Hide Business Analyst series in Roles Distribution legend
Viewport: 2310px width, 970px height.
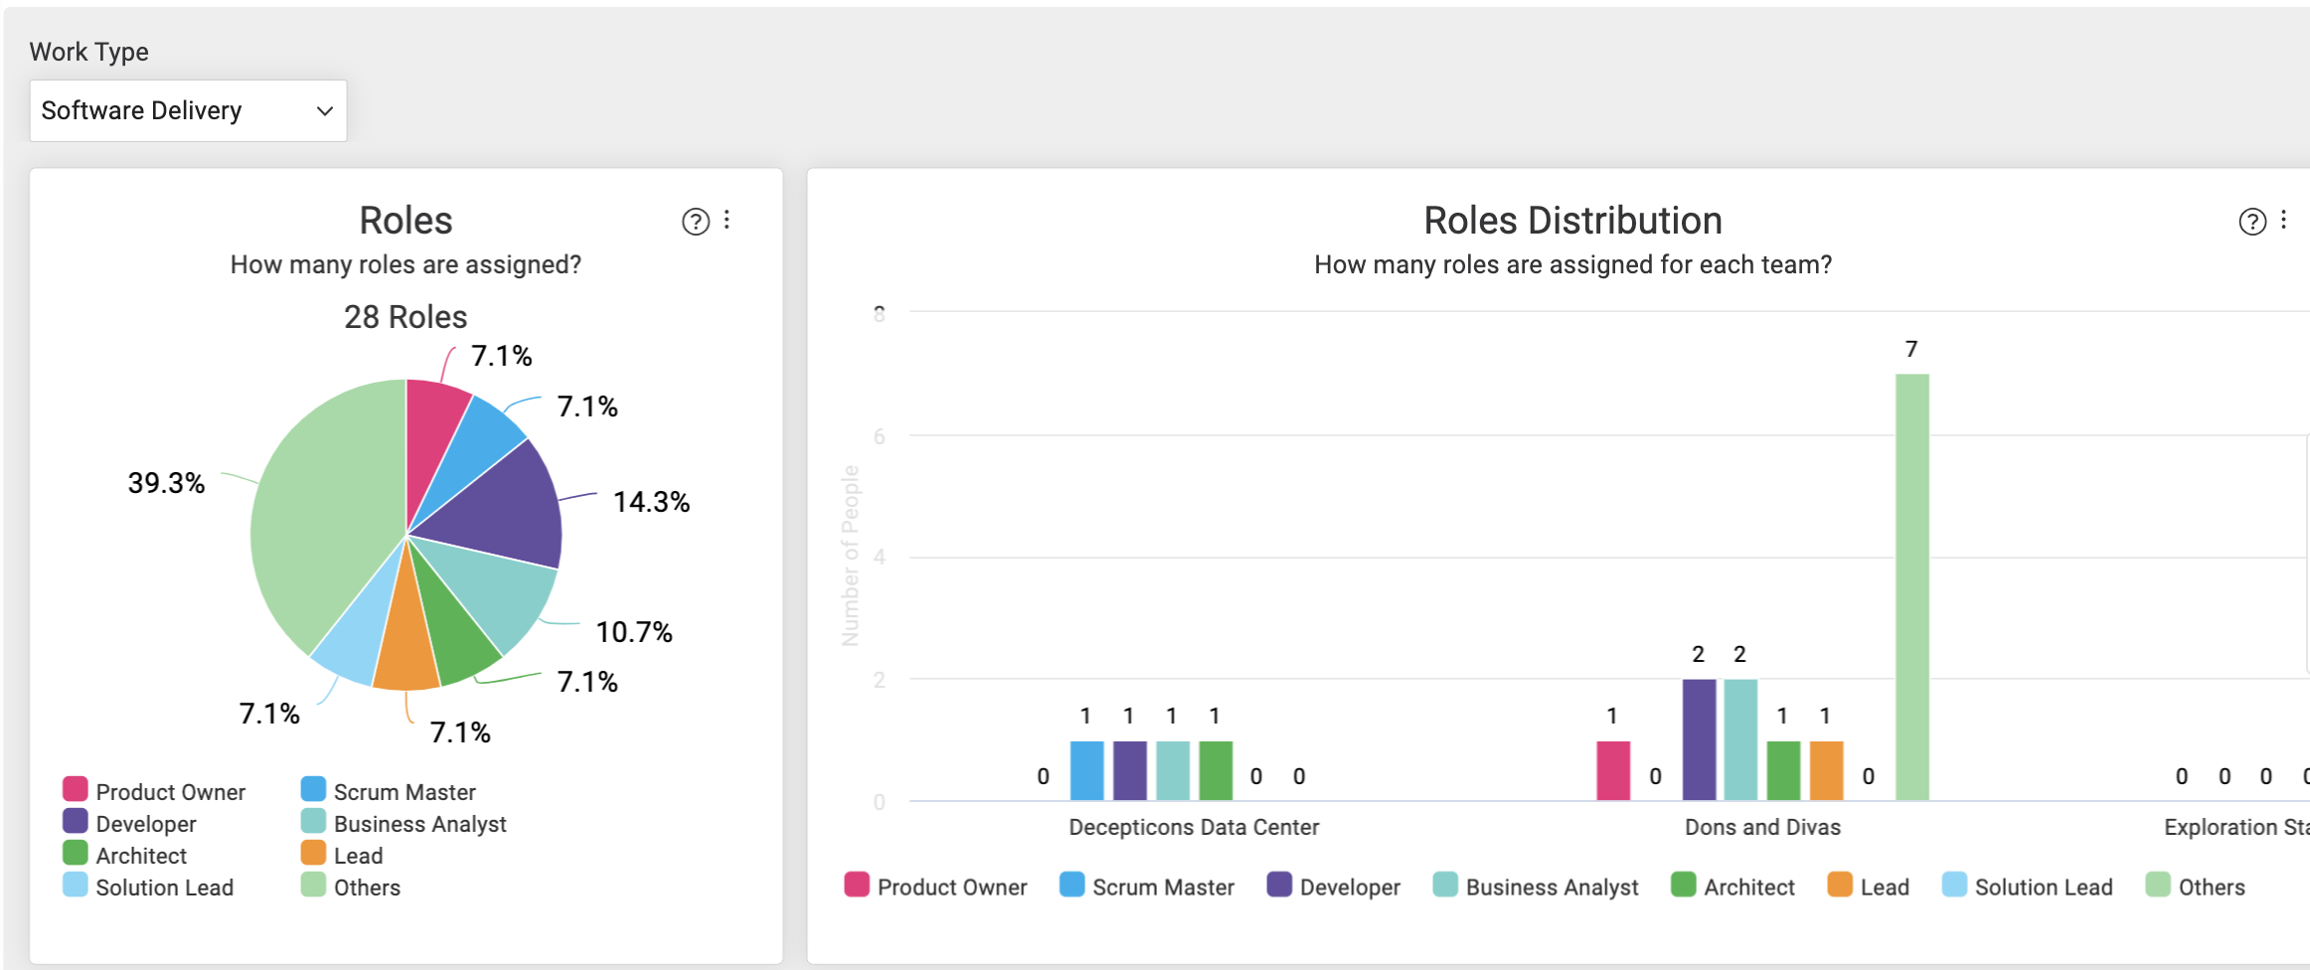1536,887
